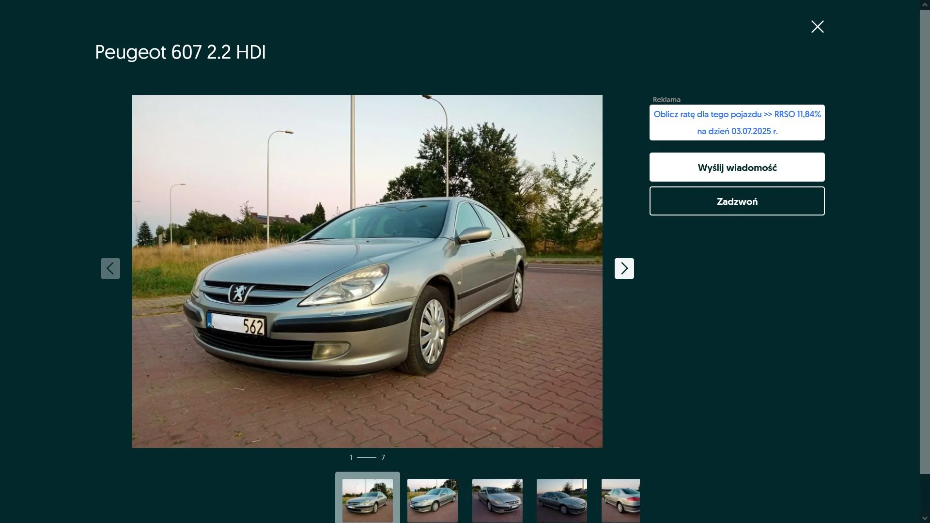Select the second car thumbnail
This screenshot has width=930, height=523.
pyautogui.click(x=433, y=500)
